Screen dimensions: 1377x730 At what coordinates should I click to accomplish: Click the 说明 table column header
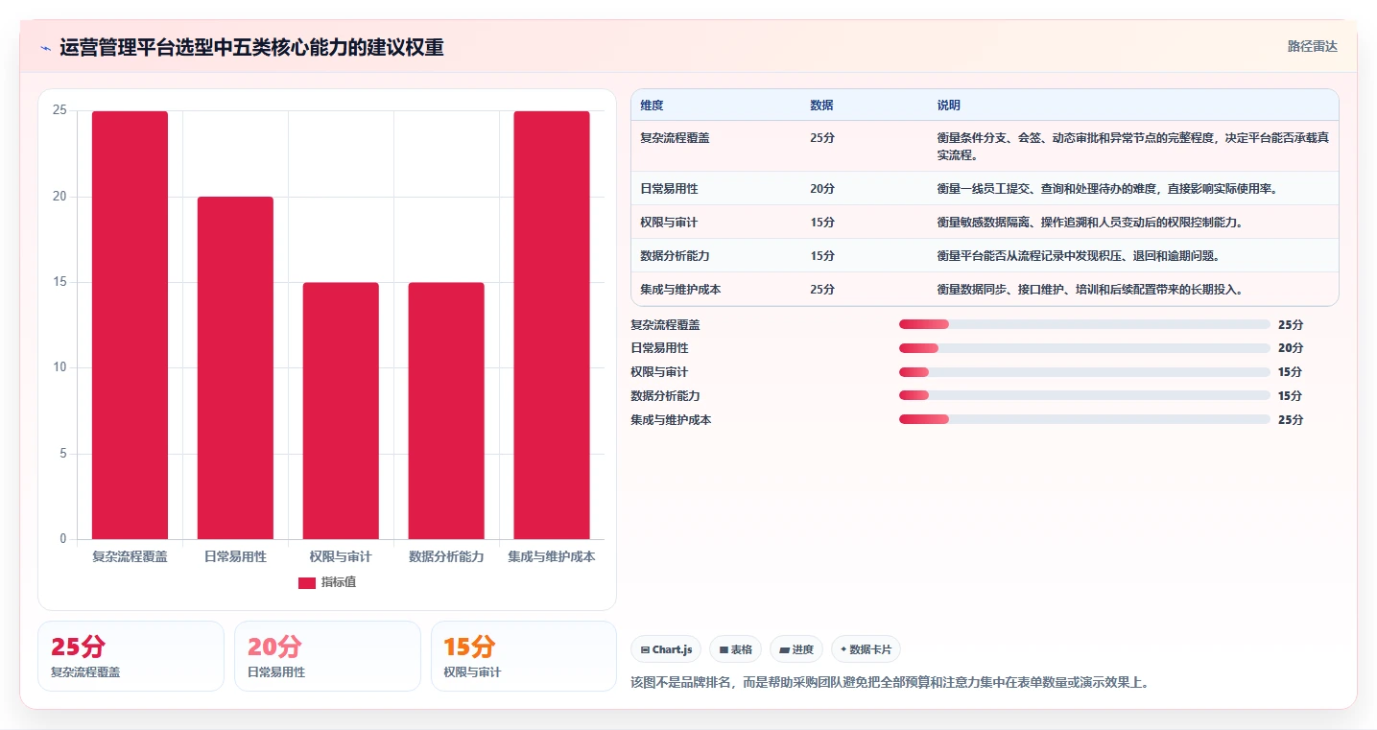948,106
